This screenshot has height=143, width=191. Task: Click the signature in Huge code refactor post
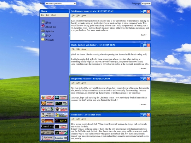point(143,105)
